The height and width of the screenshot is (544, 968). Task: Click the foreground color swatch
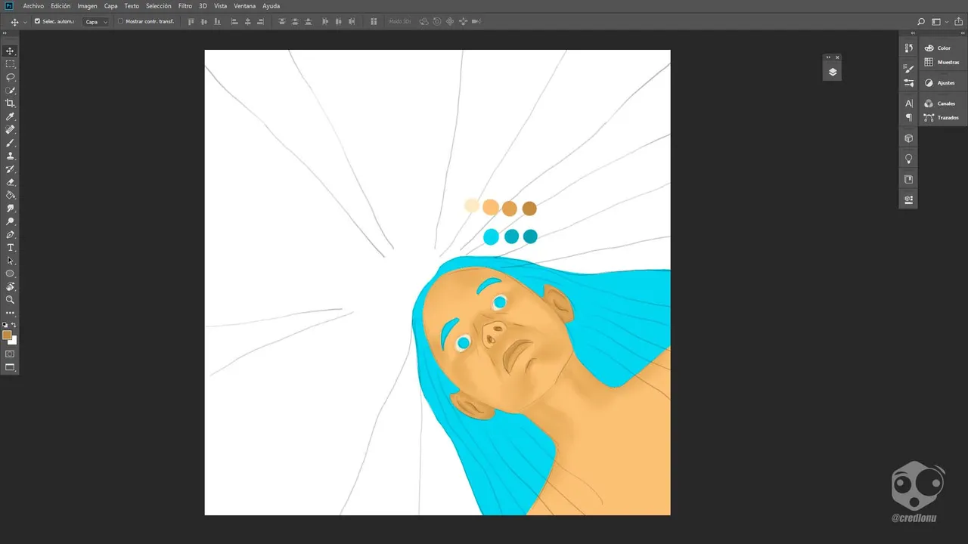click(x=7, y=335)
